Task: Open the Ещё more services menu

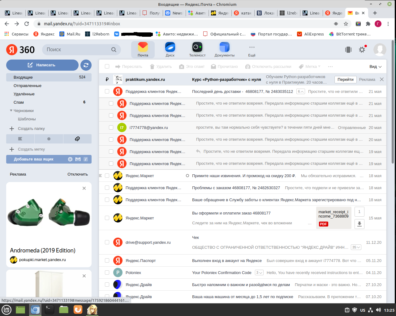Action: [x=252, y=49]
